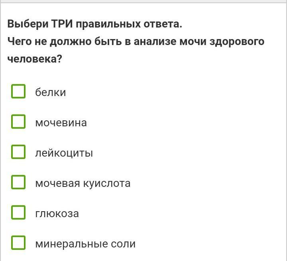Tick the мочевина checkbox
Viewport: 287px width, 261px height.
coord(18,122)
